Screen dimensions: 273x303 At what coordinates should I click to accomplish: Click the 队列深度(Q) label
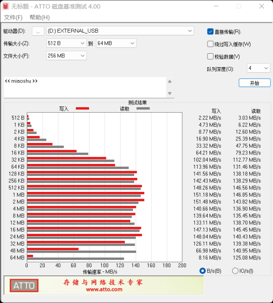(x=221, y=69)
